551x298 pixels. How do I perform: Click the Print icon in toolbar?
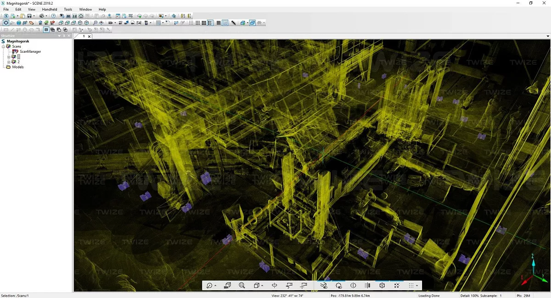click(41, 16)
